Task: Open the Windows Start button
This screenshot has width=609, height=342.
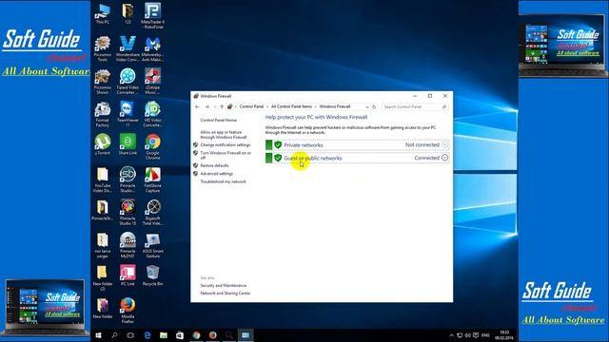Action: (x=98, y=335)
